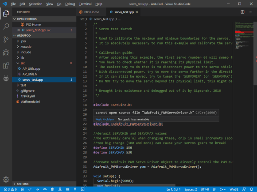Click the Win32 configuration selector
This screenshot has width=257, height=192.
tap(234, 189)
